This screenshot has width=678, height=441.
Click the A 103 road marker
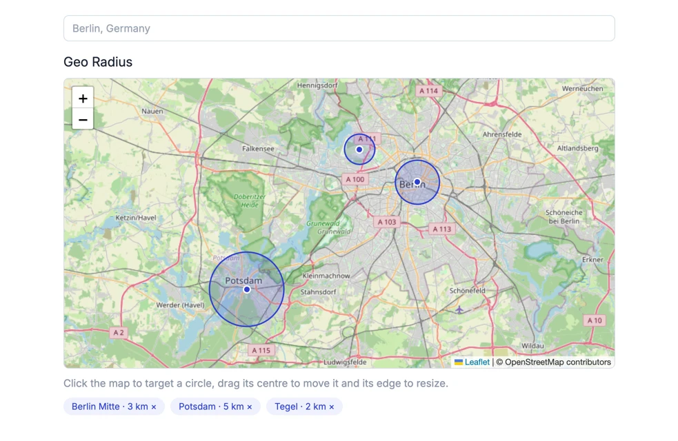coord(386,222)
